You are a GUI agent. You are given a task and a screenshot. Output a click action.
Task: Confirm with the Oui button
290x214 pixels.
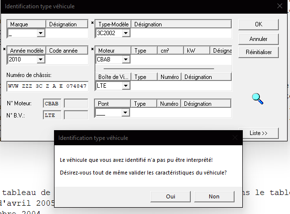(170, 196)
